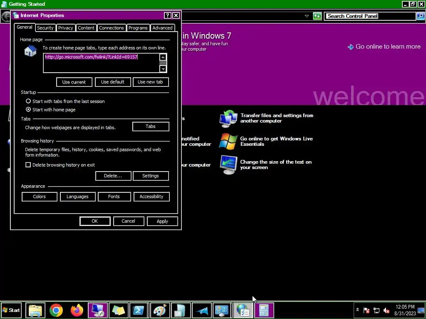This screenshot has width=426, height=319.
Task: Click the Use current button
Action: pos(74,82)
